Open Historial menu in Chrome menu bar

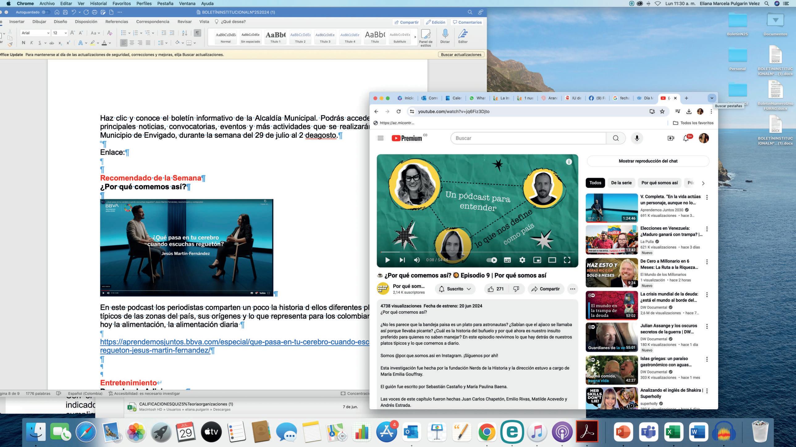(x=98, y=3)
